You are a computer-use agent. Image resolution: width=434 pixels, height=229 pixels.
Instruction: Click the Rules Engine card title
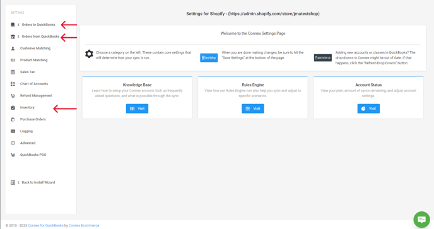(x=253, y=85)
